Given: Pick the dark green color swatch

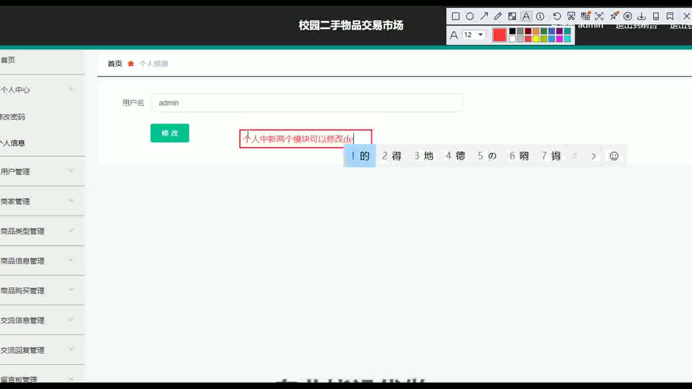Looking at the screenshot, I should pos(544,31).
